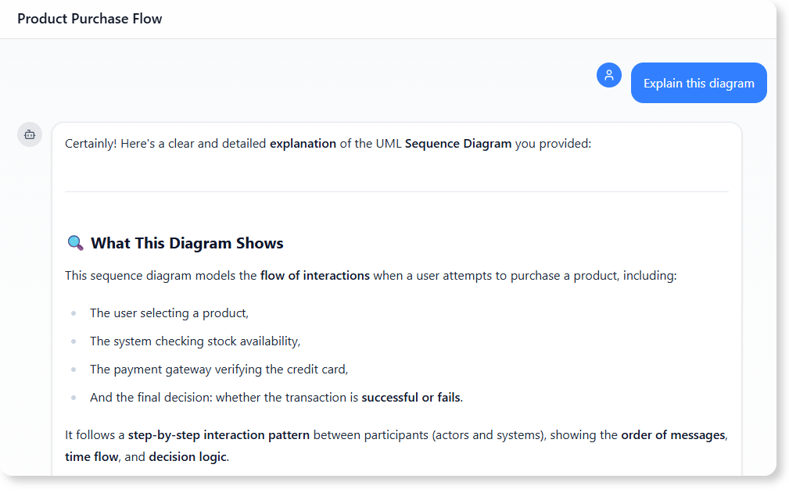Image resolution: width=789 pixels, height=493 pixels.
Task: Click the magnifying glass emoji icon
Action: pyautogui.click(x=75, y=243)
